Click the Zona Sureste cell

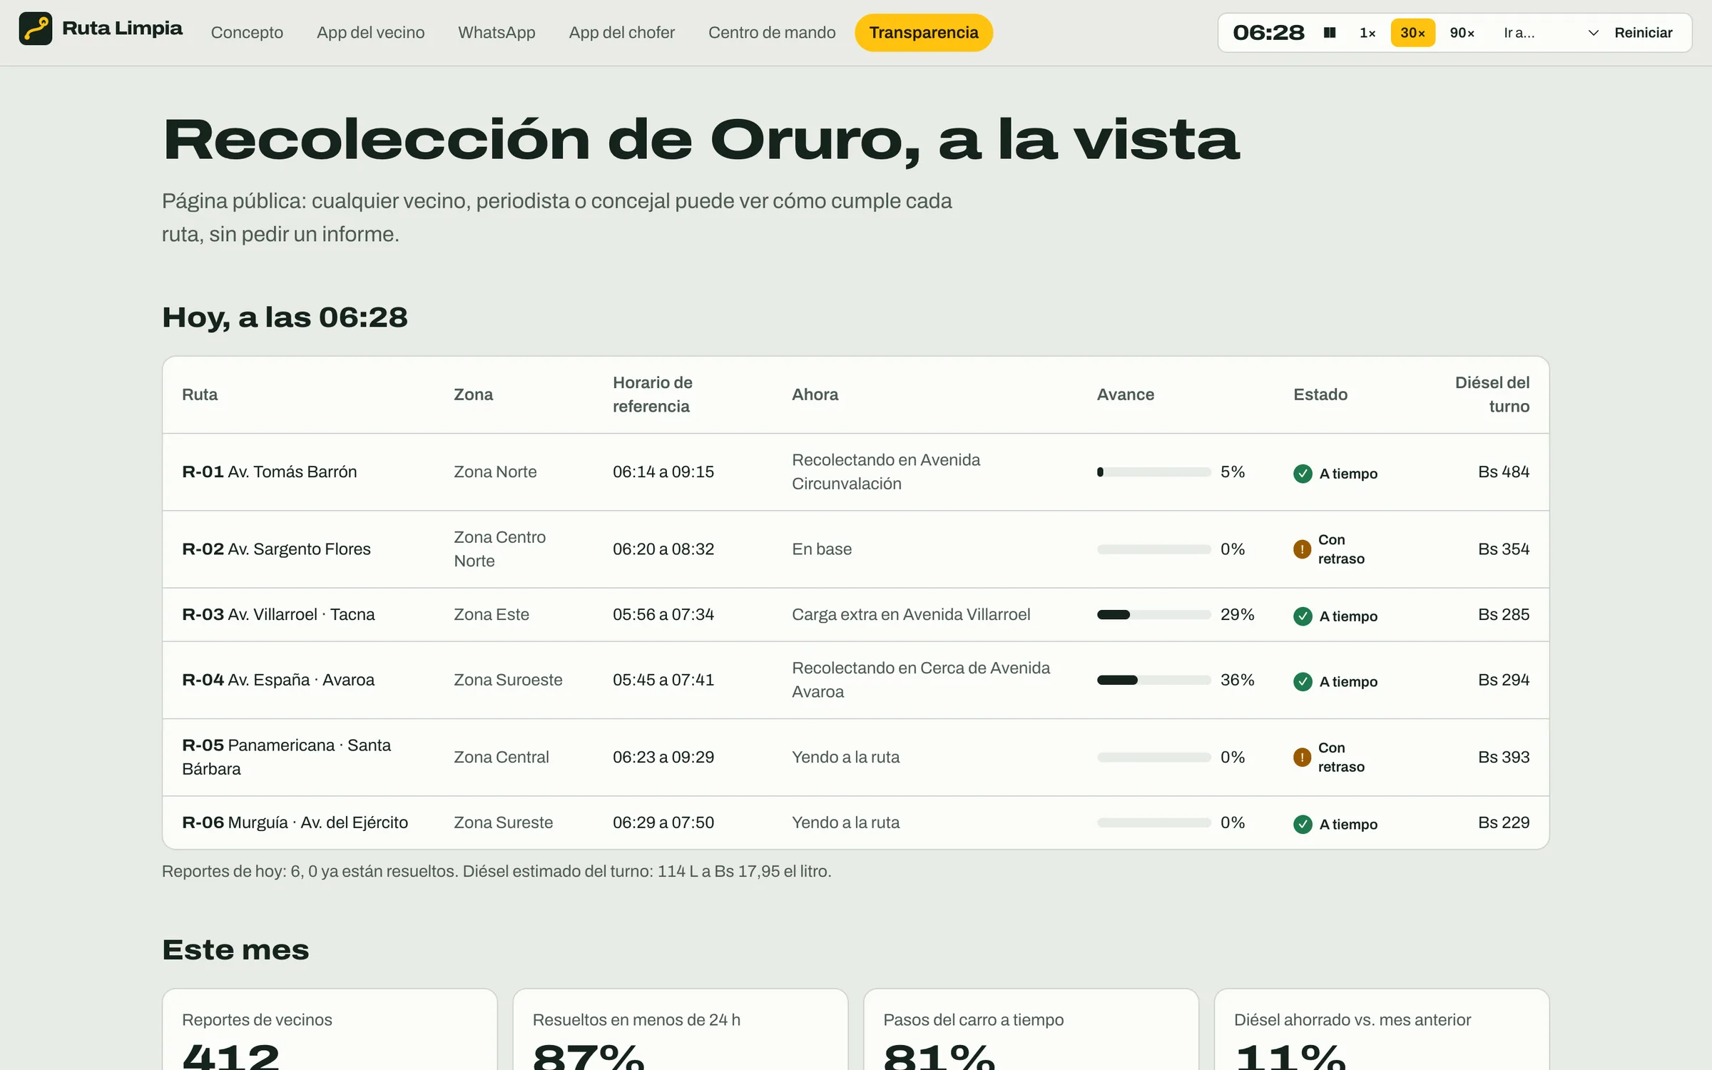tap(503, 823)
